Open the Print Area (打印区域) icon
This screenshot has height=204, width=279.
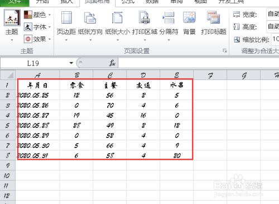(x=145, y=17)
